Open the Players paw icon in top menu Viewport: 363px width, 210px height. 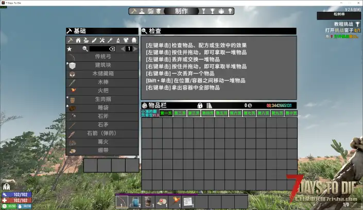click(221, 11)
